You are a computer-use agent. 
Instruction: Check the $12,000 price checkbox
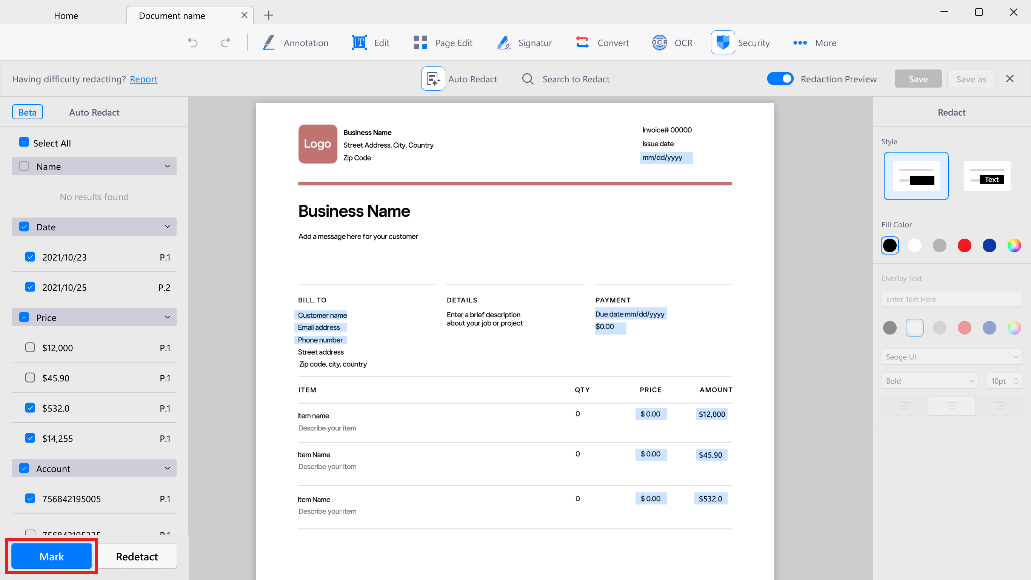click(x=30, y=347)
